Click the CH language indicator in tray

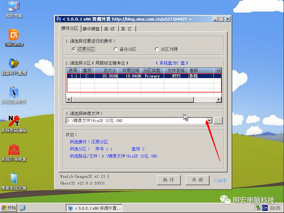click(265, 208)
